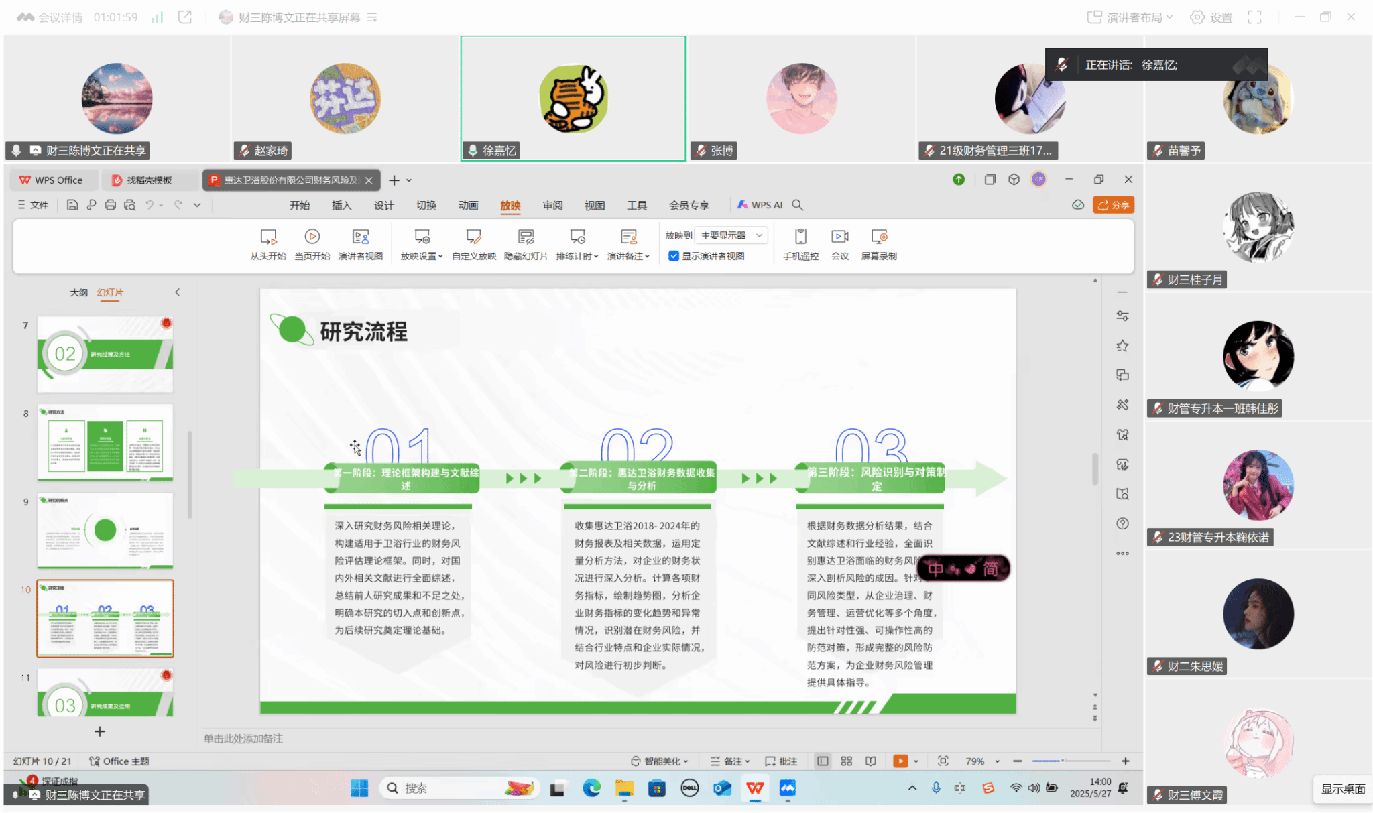Open the 审阅 ribbon tab
1373x813 pixels.
(552, 205)
